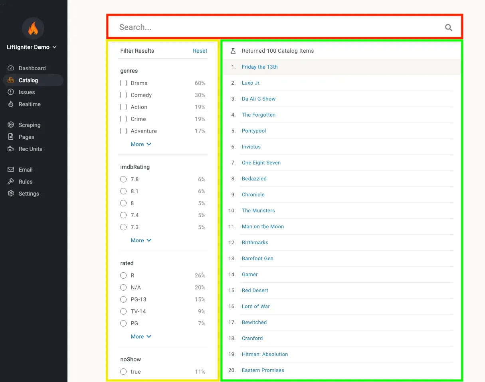
Task: Expand More under genres
Action: click(141, 144)
